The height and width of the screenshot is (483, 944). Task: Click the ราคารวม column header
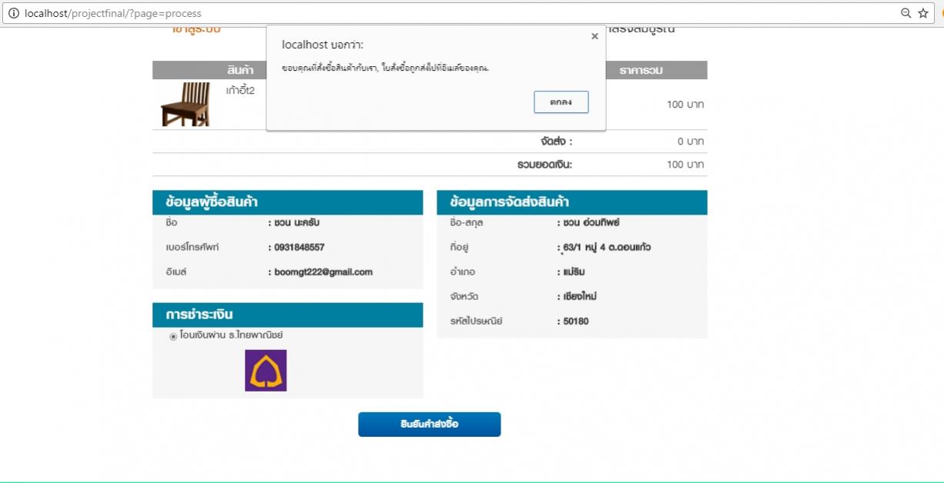pos(641,71)
